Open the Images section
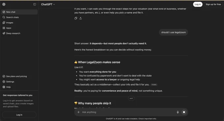The width and height of the screenshot is (224, 121). coord(19,23)
